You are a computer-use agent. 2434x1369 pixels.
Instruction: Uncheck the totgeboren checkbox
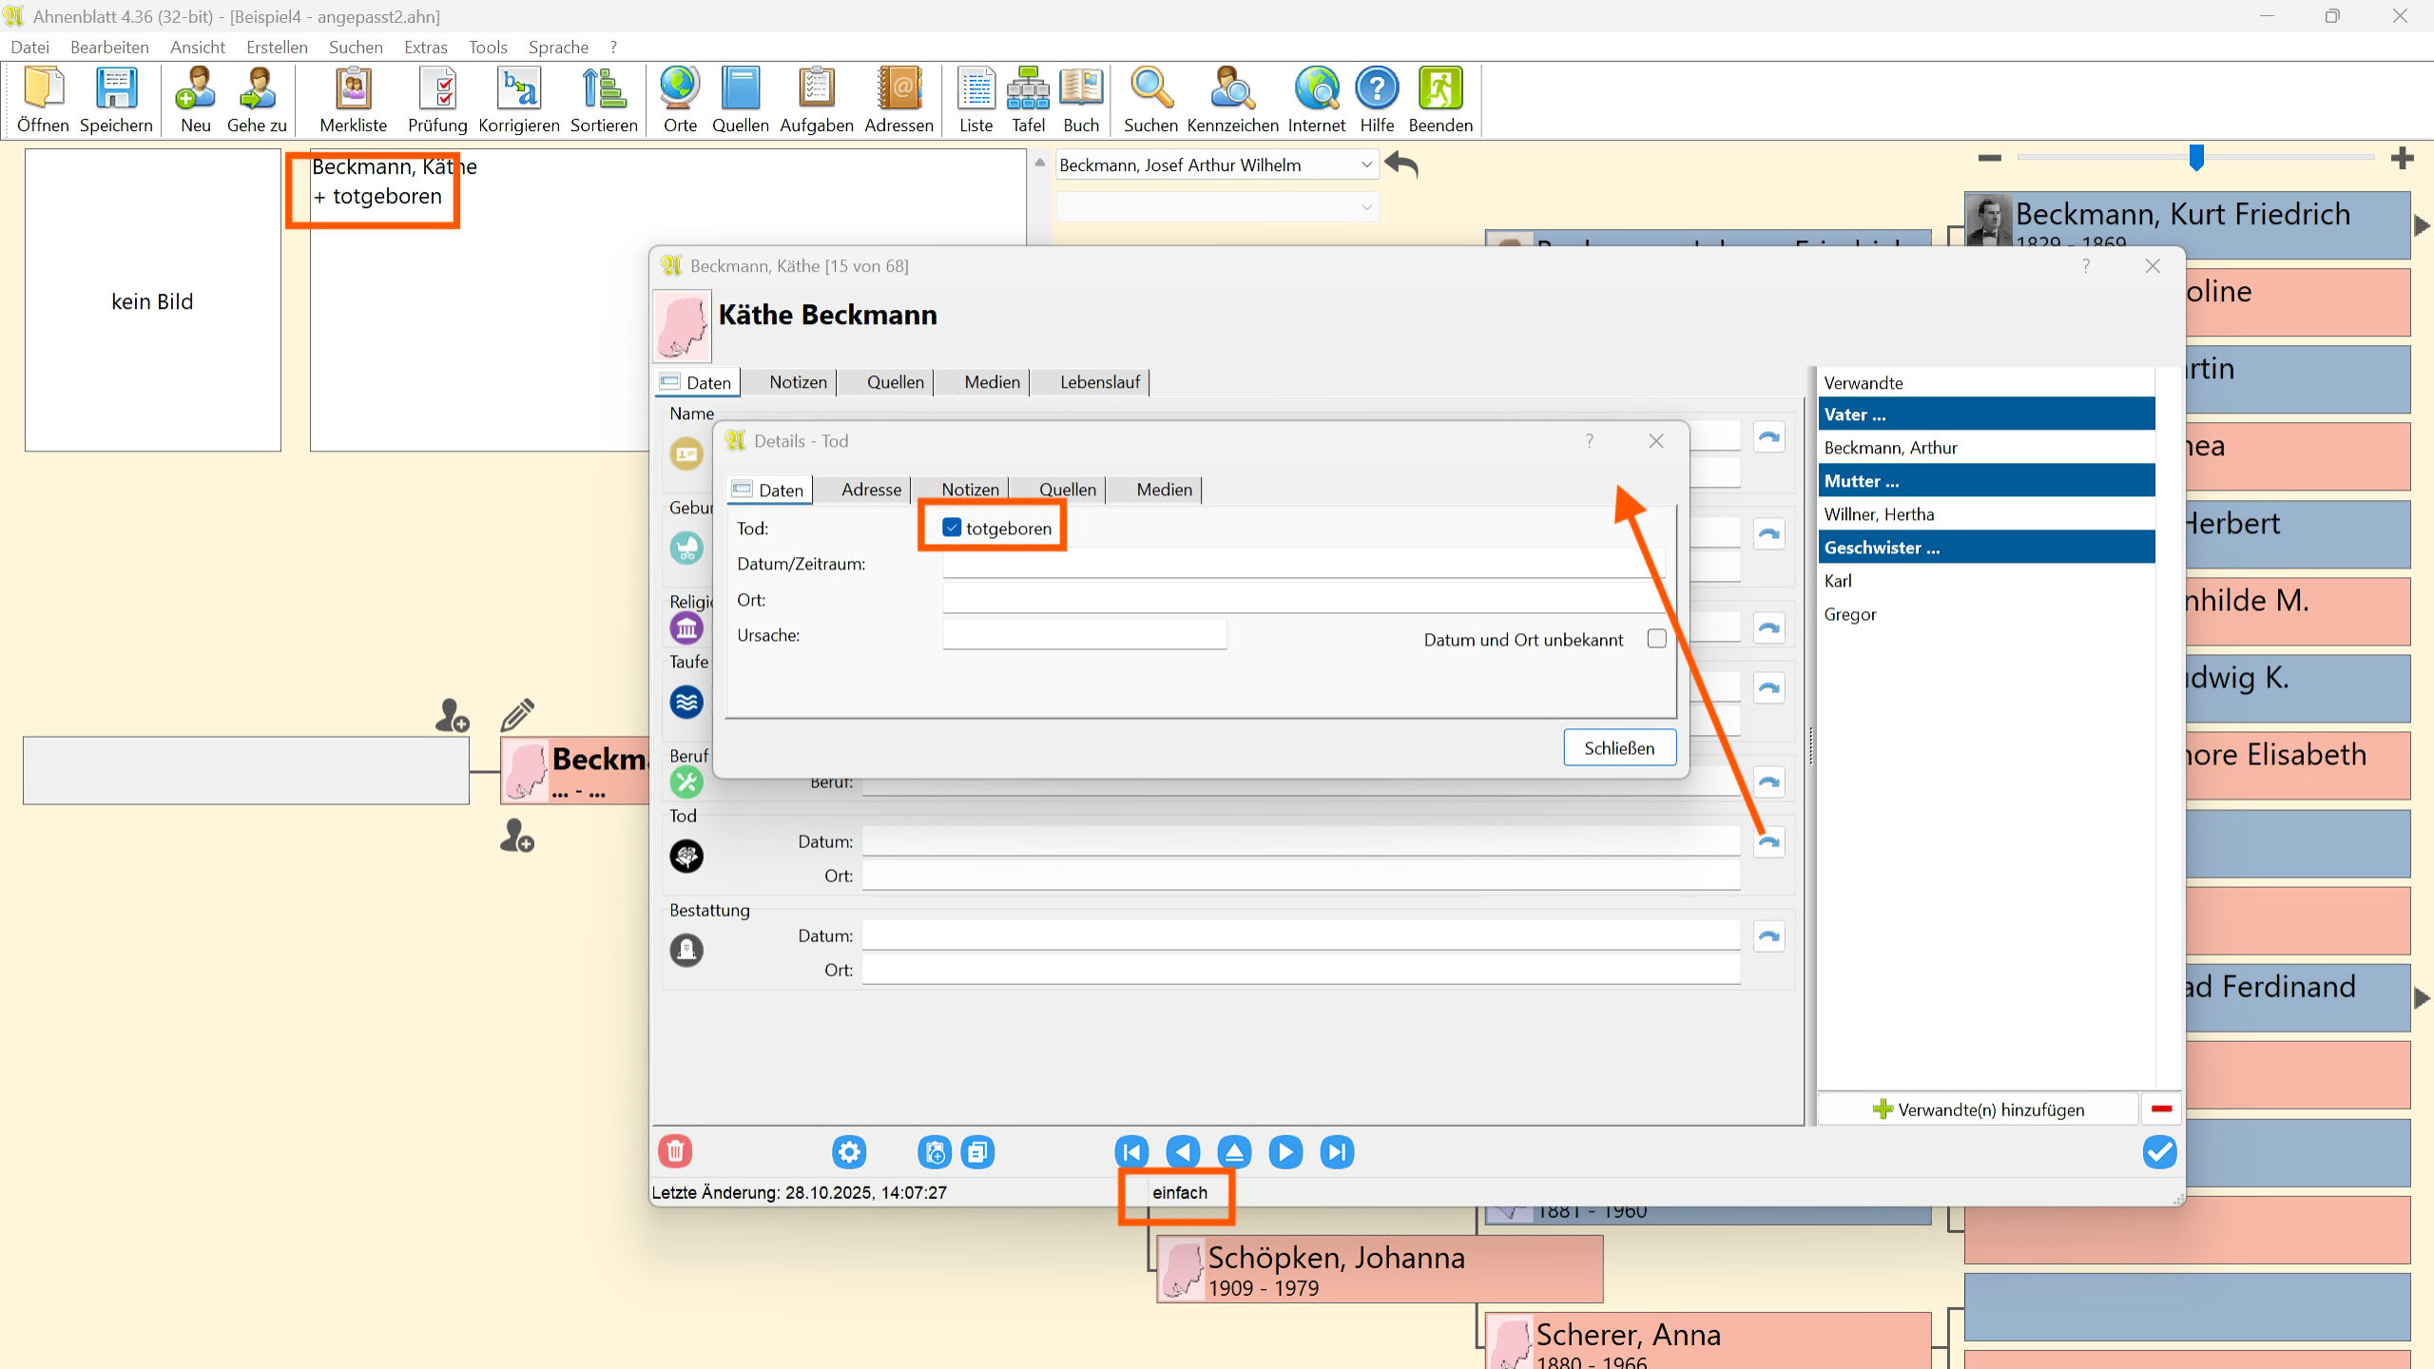[952, 528]
